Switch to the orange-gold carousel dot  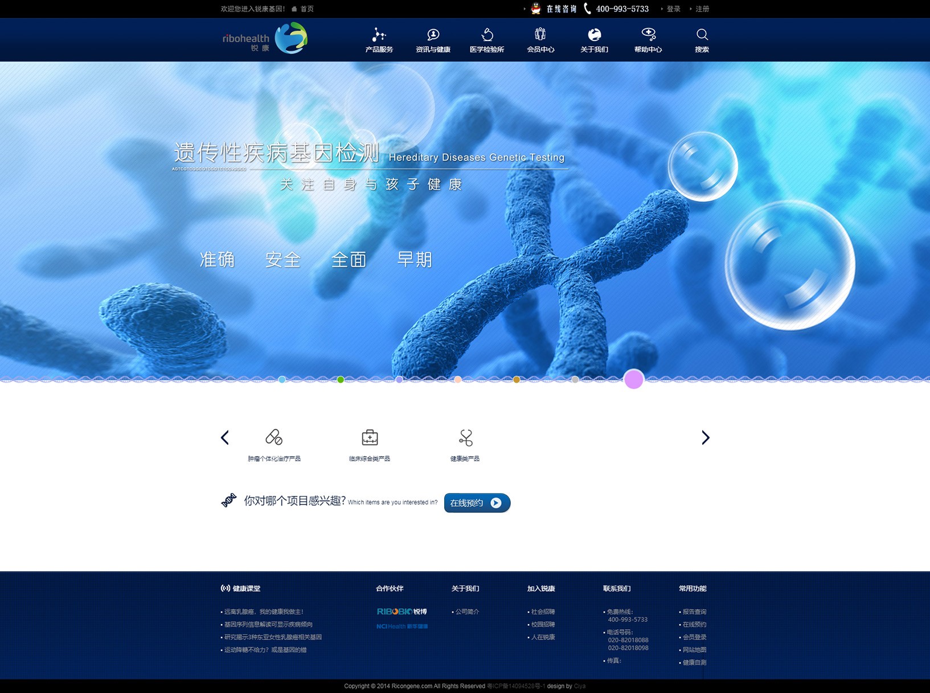(x=517, y=380)
